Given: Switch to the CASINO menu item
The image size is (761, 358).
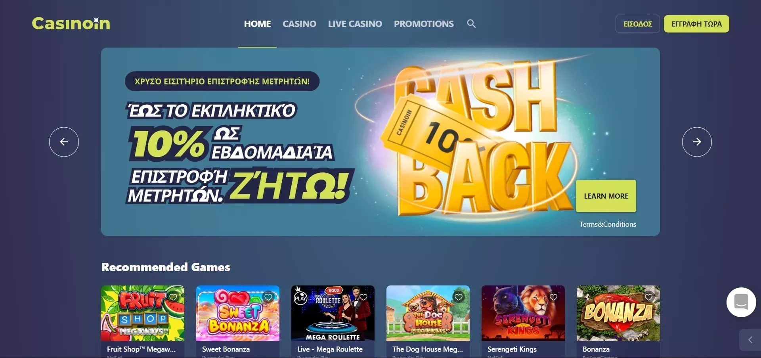Looking at the screenshot, I should point(299,24).
